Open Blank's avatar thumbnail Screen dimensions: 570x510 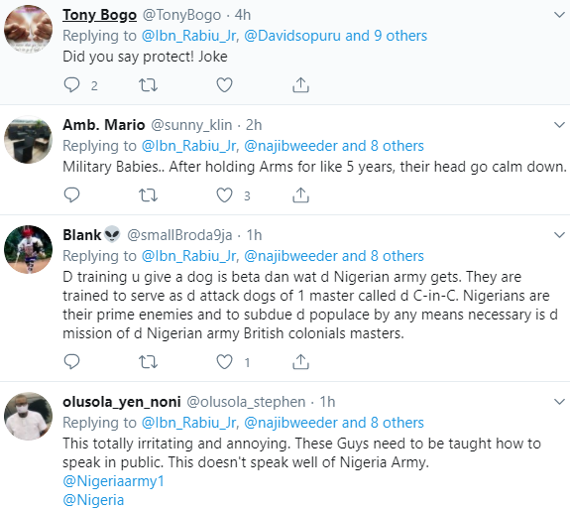coord(28,250)
